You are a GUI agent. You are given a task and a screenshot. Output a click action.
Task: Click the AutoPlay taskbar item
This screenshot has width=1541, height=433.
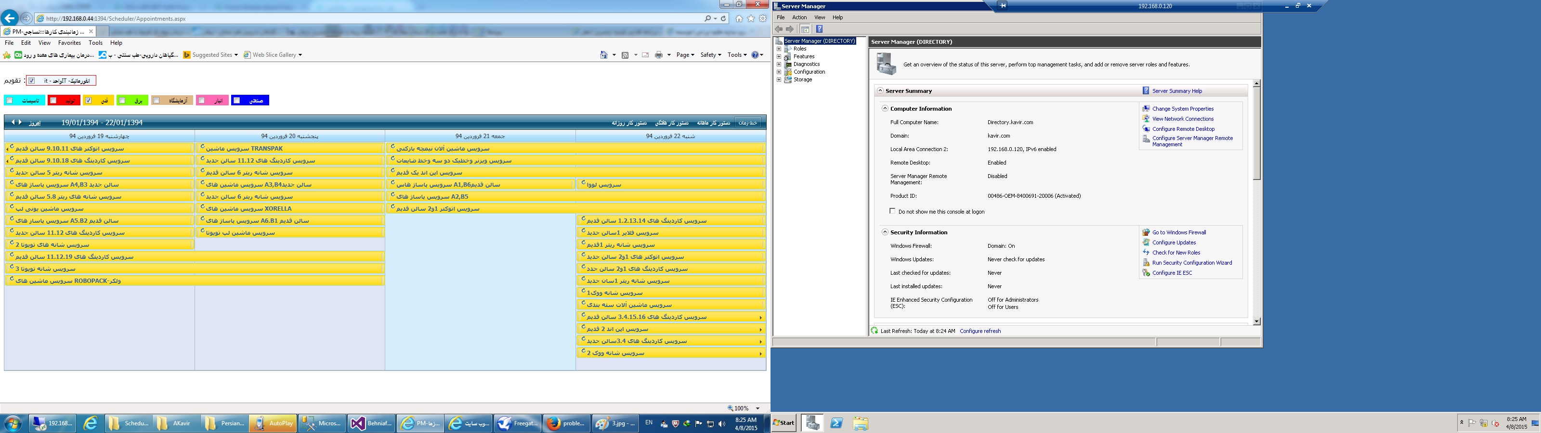click(x=274, y=423)
